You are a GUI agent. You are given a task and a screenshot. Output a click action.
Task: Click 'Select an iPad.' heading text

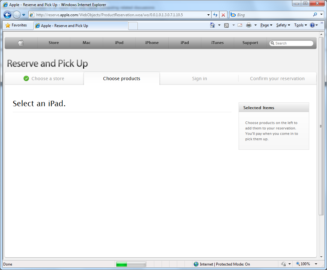(x=39, y=103)
